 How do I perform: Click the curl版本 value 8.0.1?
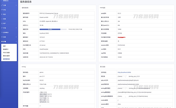119,49
